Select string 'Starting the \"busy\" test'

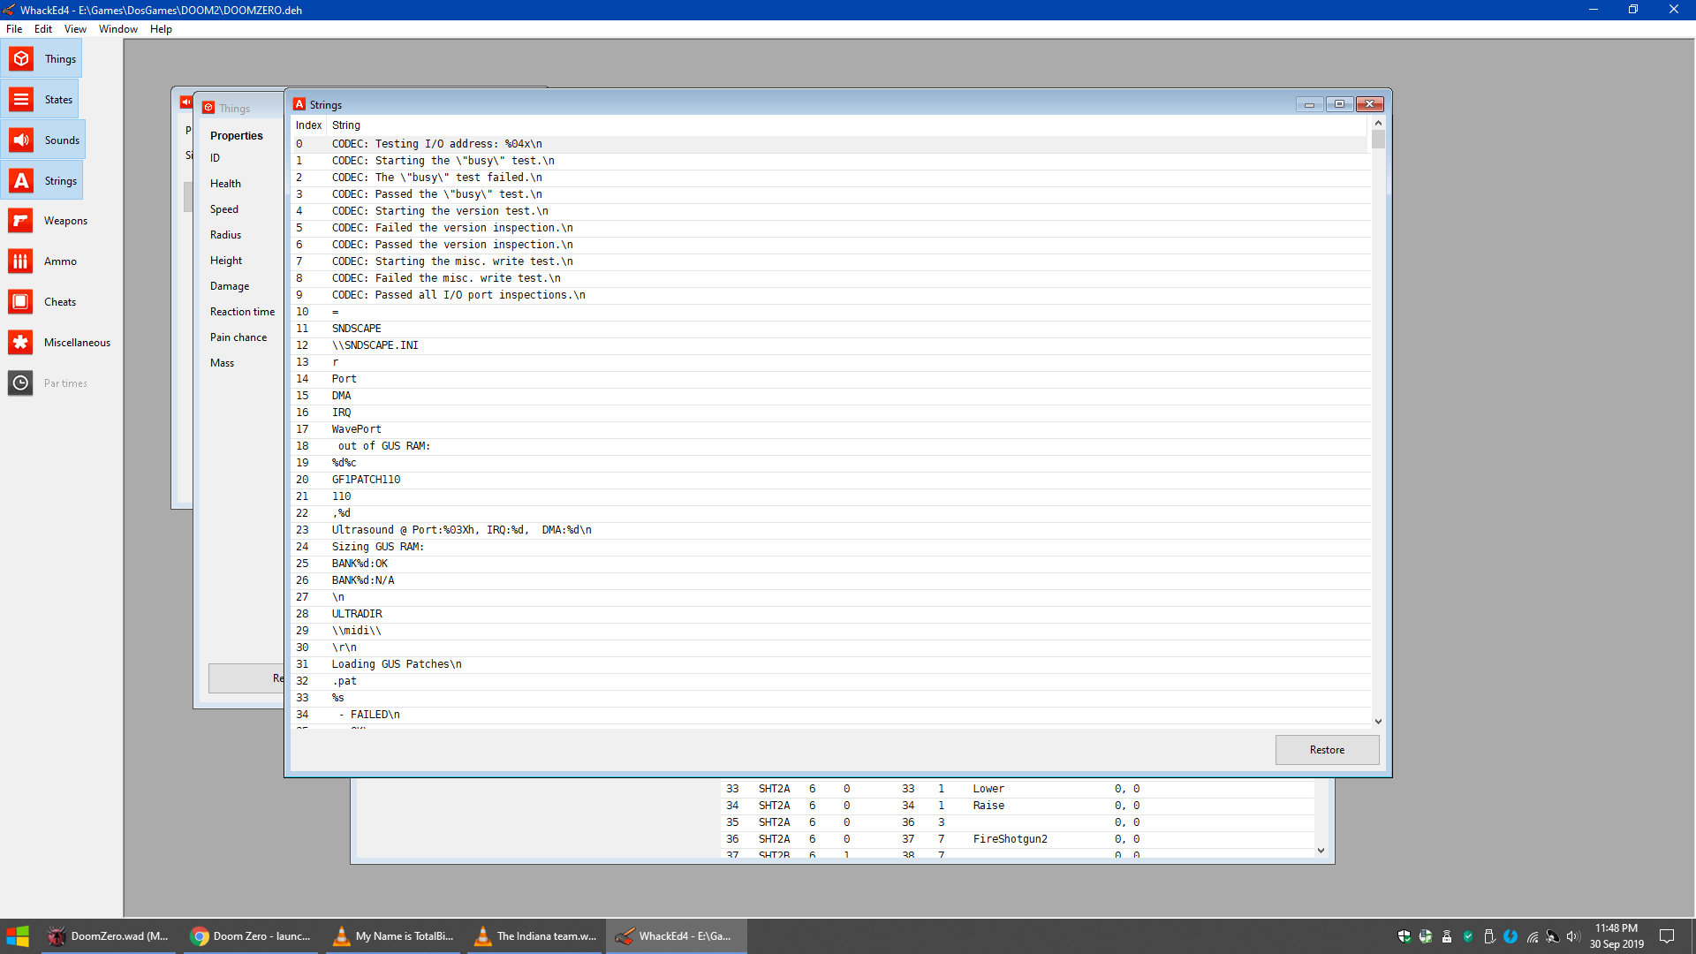pyautogui.click(x=830, y=161)
